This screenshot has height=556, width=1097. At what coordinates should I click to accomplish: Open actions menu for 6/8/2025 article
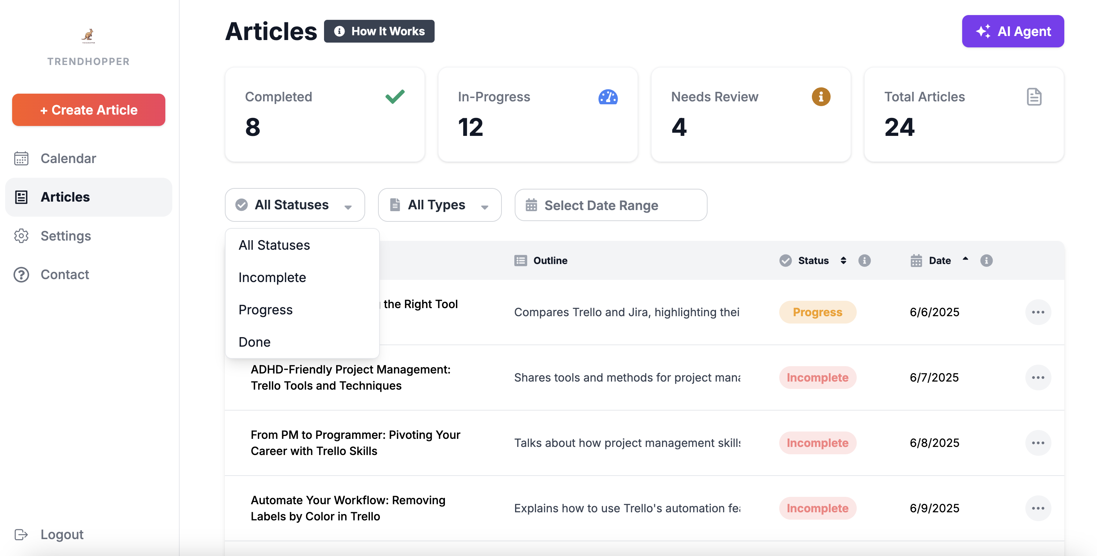(x=1038, y=443)
